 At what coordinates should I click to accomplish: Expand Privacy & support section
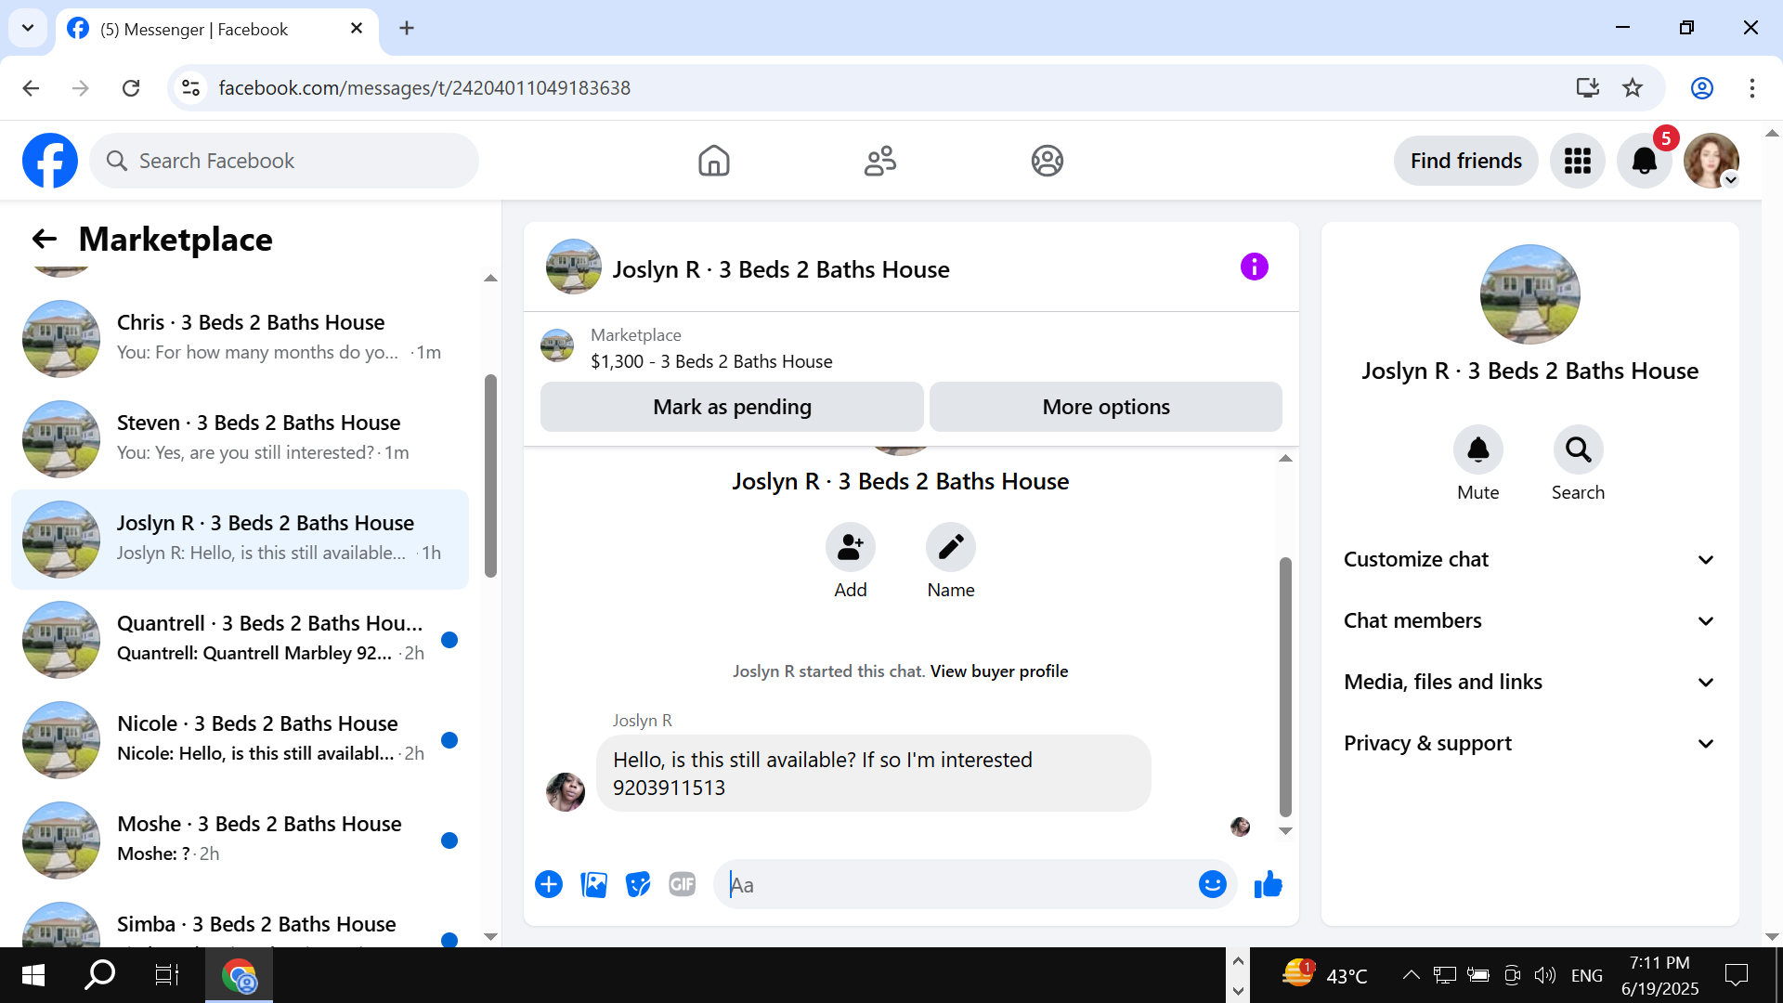1529,744
